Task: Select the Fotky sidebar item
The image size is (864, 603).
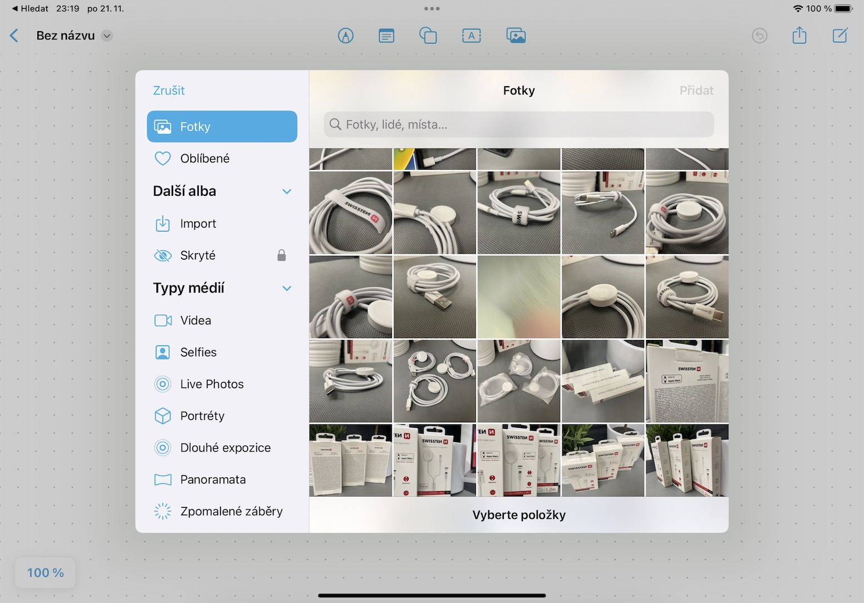Action: tap(222, 126)
